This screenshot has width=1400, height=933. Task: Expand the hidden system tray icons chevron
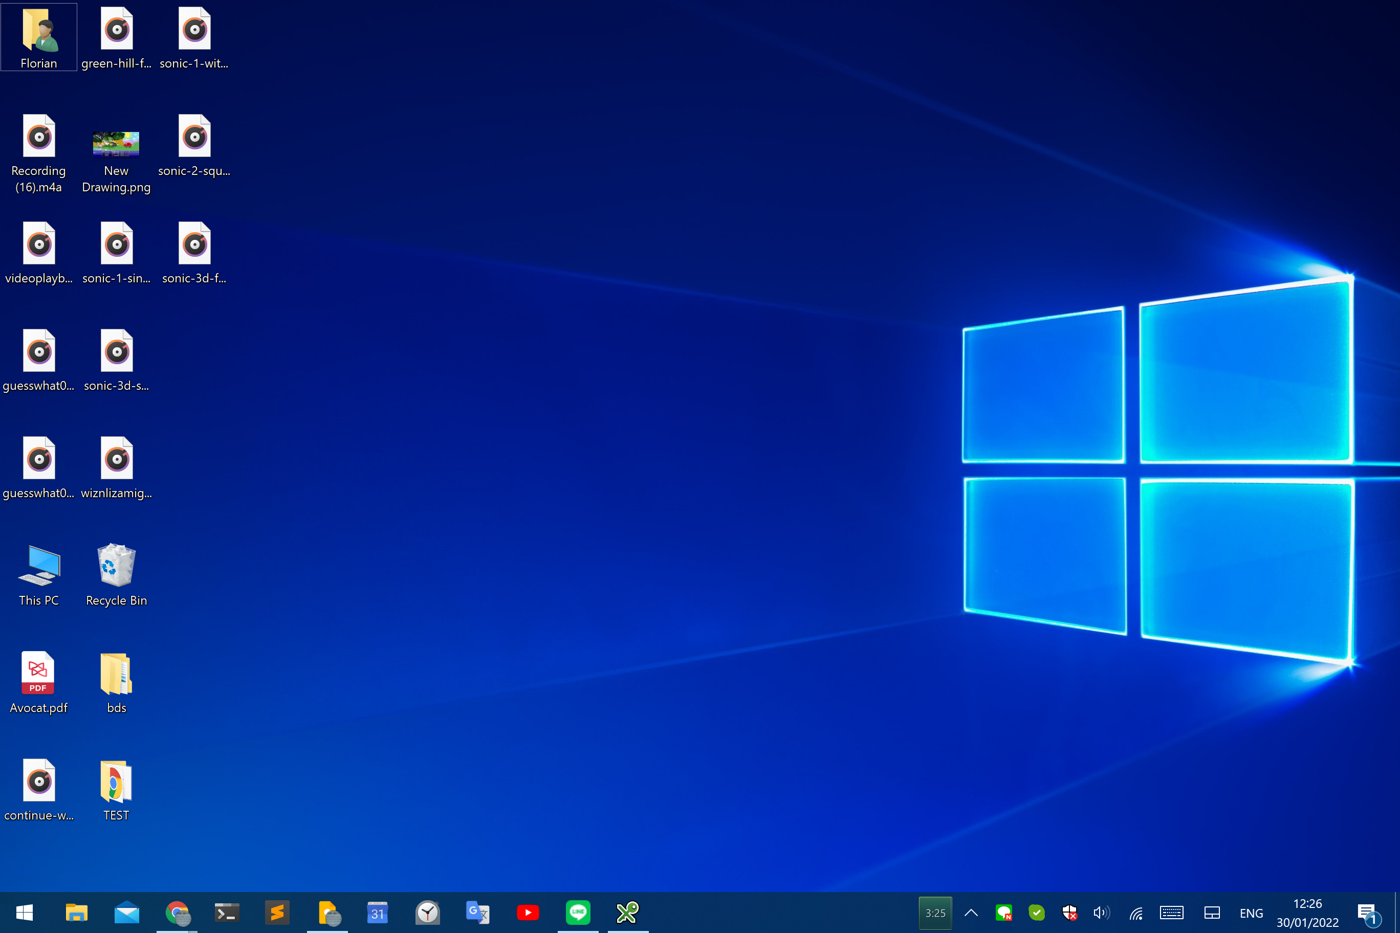971,913
